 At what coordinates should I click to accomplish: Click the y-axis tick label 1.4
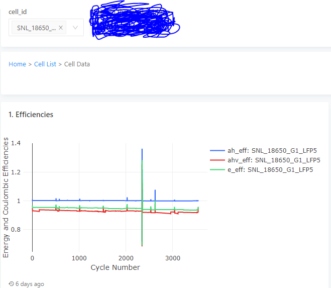point(16,143)
